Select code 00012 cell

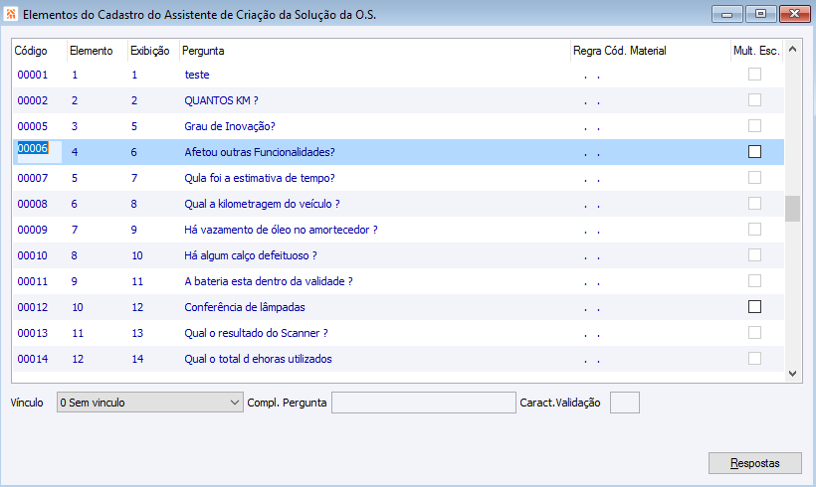pyautogui.click(x=32, y=307)
